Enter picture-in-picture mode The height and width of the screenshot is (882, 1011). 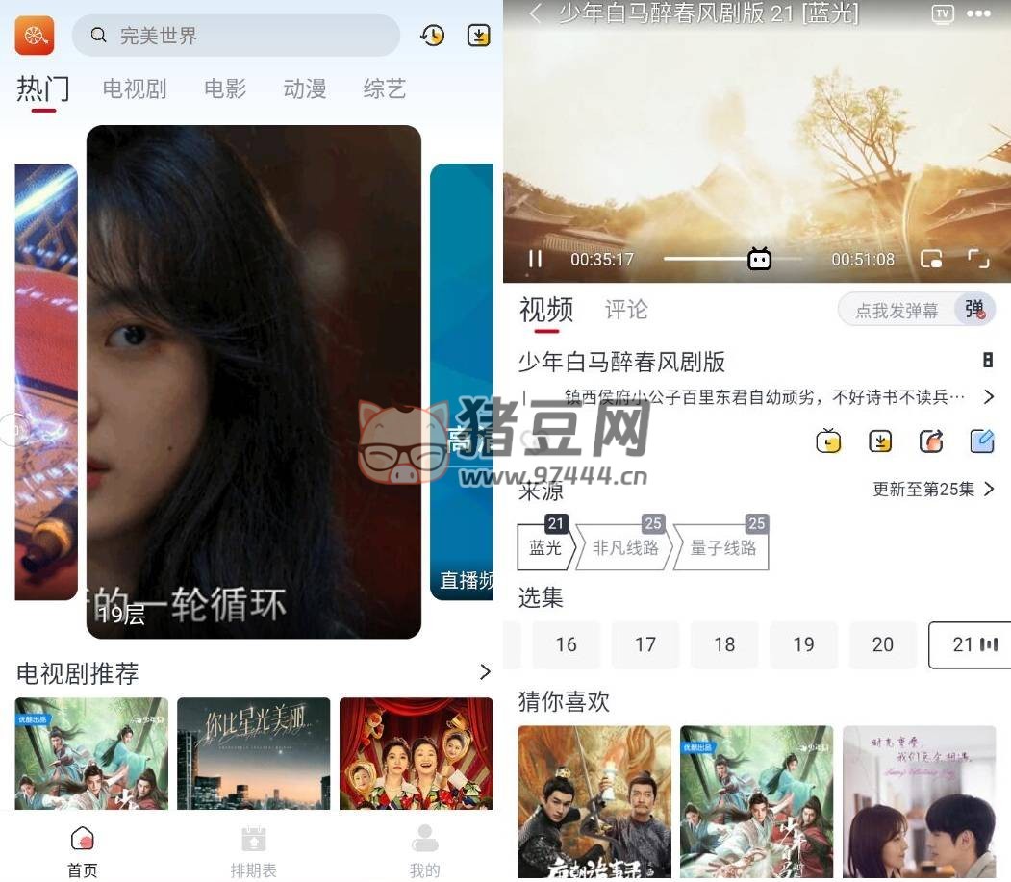[930, 259]
